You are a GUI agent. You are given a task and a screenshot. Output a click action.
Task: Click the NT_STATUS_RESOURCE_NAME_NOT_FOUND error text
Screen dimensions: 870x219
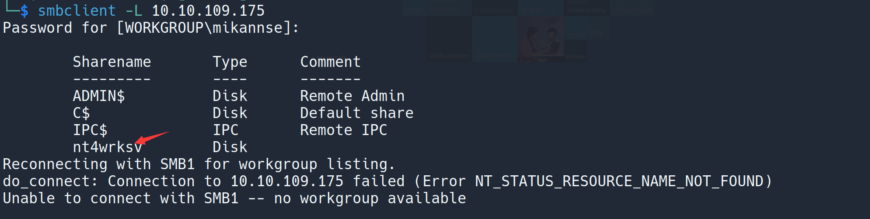point(619,181)
